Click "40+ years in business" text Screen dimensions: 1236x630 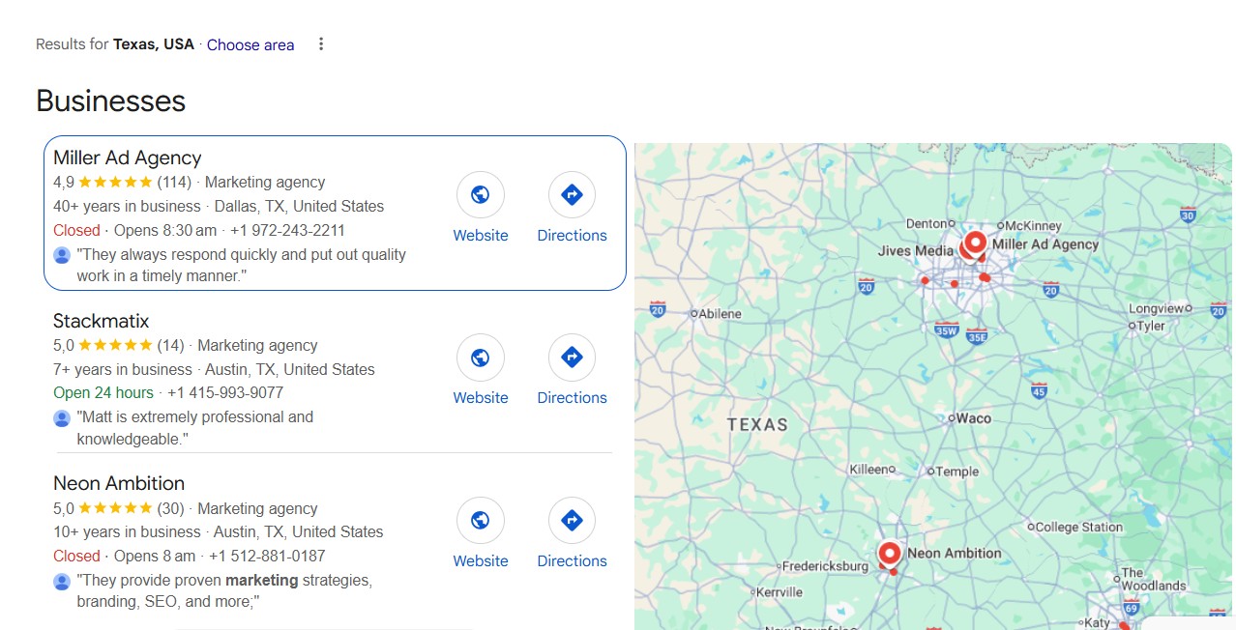127,206
